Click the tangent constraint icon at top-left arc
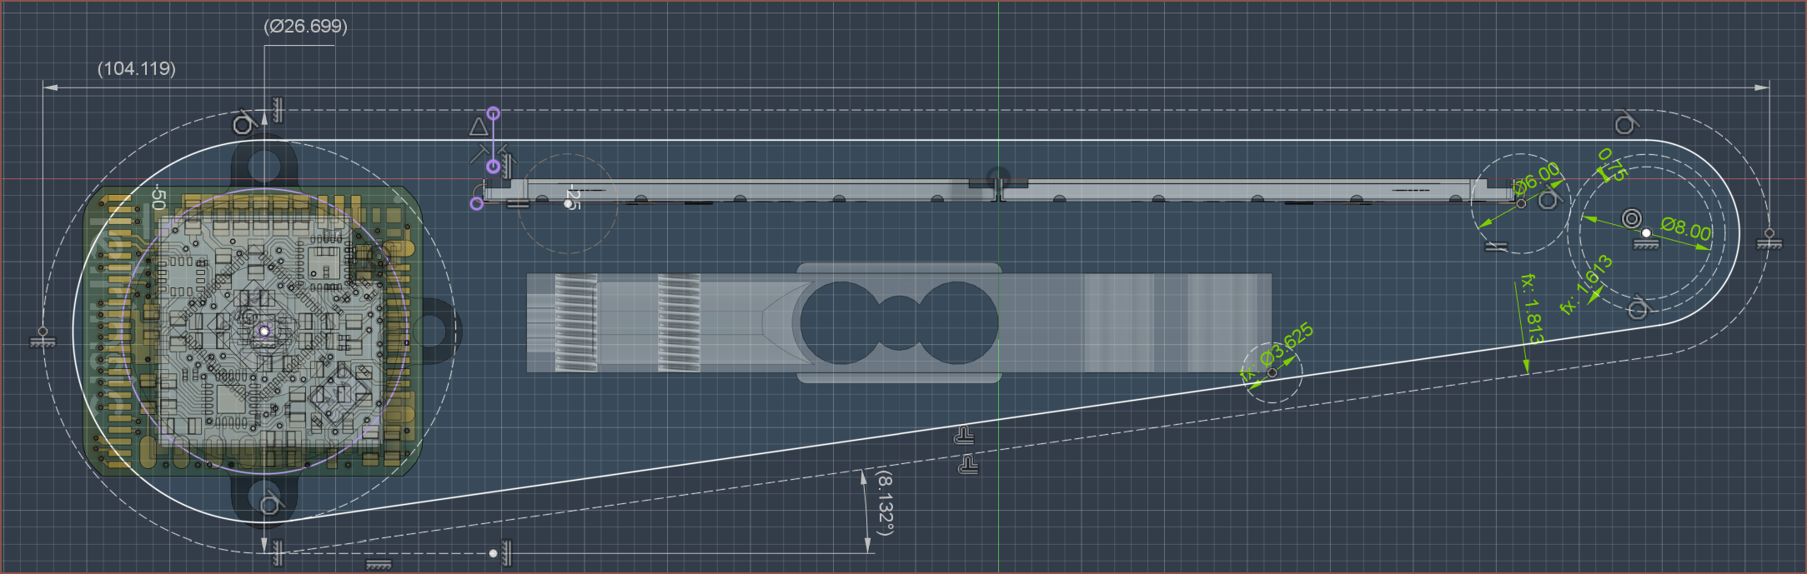1807x574 pixels. click(244, 123)
